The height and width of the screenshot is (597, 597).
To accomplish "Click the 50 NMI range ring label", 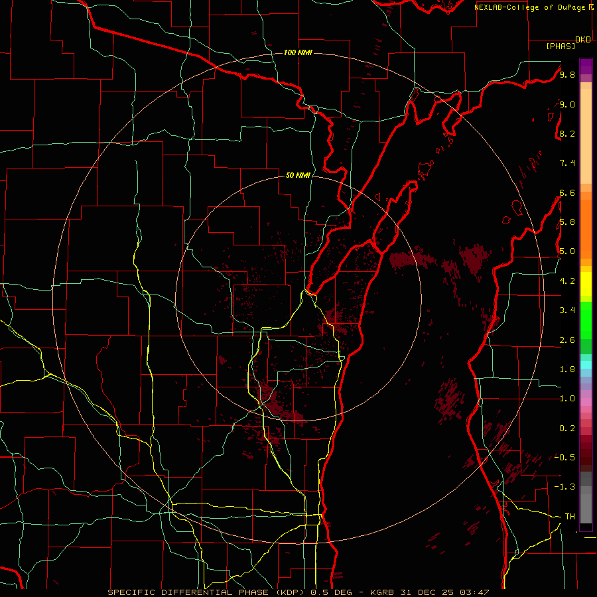I will (298, 175).
